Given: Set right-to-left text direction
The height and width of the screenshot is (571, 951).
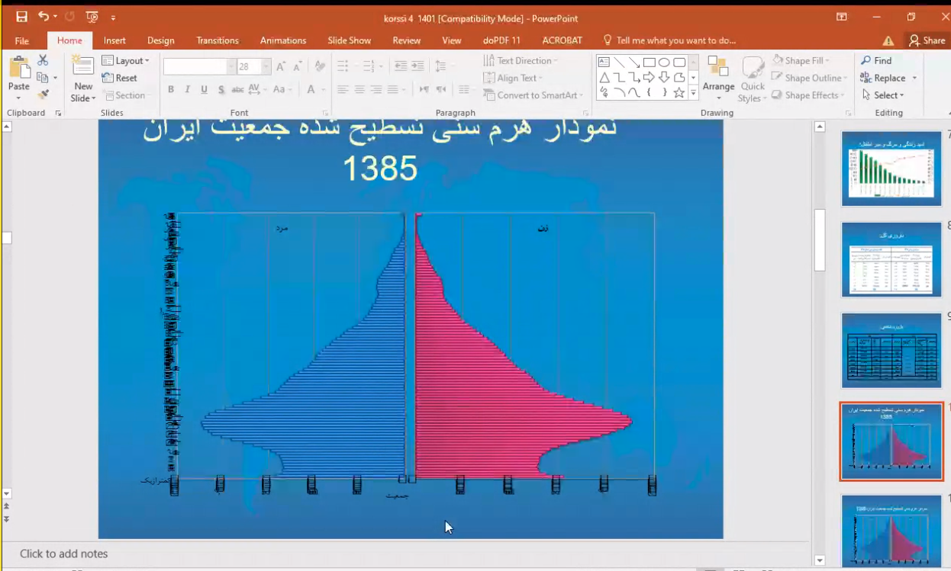Looking at the screenshot, I should pyautogui.click(x=441, y=90).
